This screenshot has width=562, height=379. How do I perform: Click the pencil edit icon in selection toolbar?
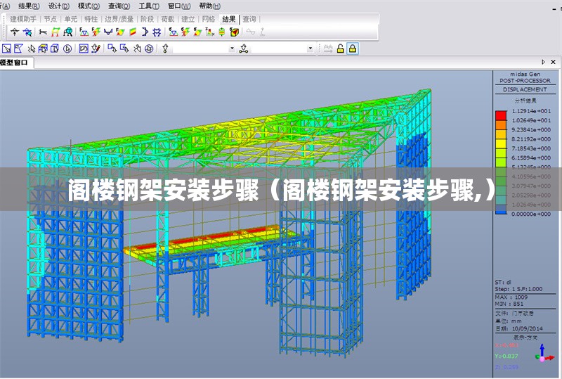95,49
